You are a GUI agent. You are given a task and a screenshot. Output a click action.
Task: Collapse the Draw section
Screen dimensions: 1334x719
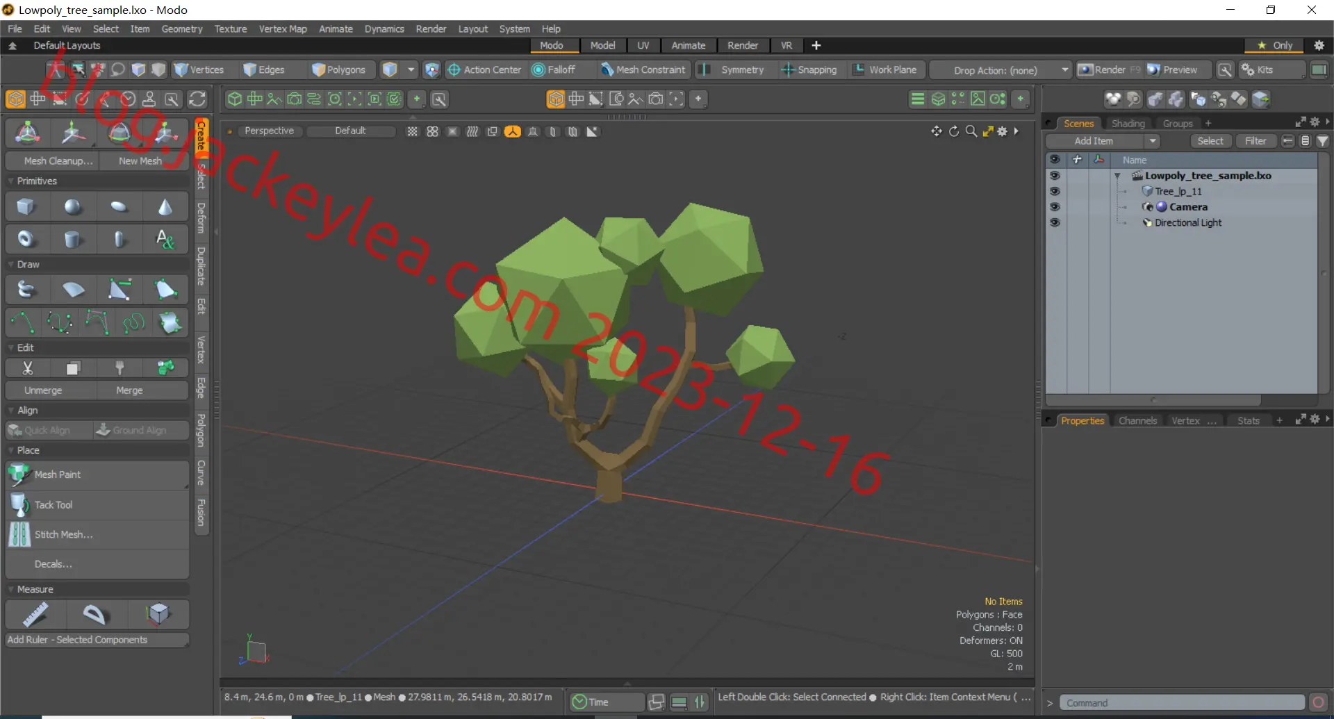(x=11, y=265)
